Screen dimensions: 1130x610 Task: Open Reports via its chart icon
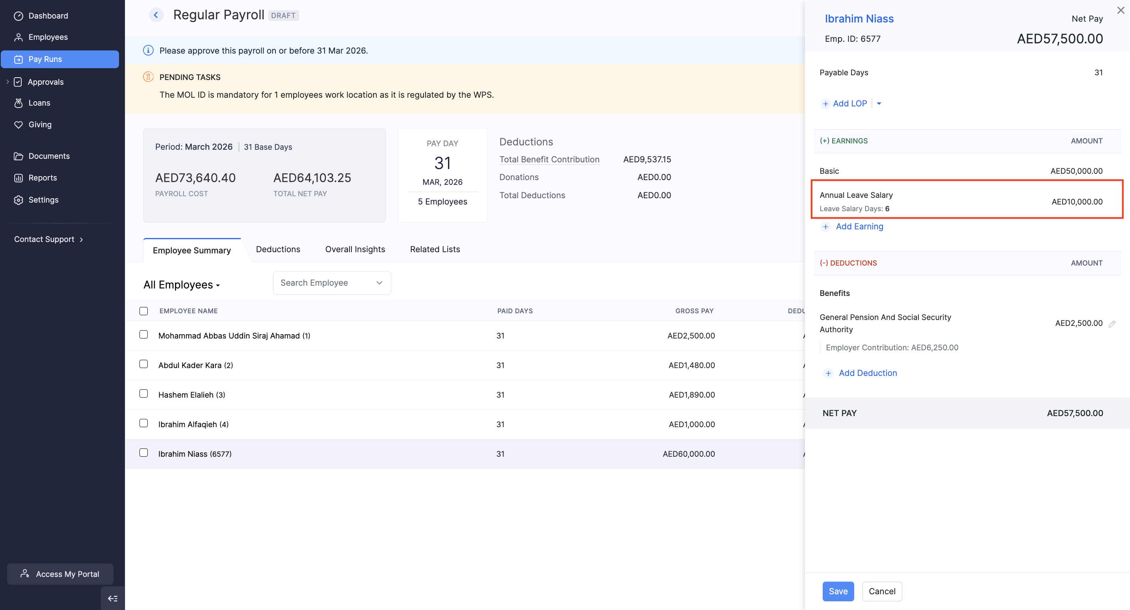(18, 178)
